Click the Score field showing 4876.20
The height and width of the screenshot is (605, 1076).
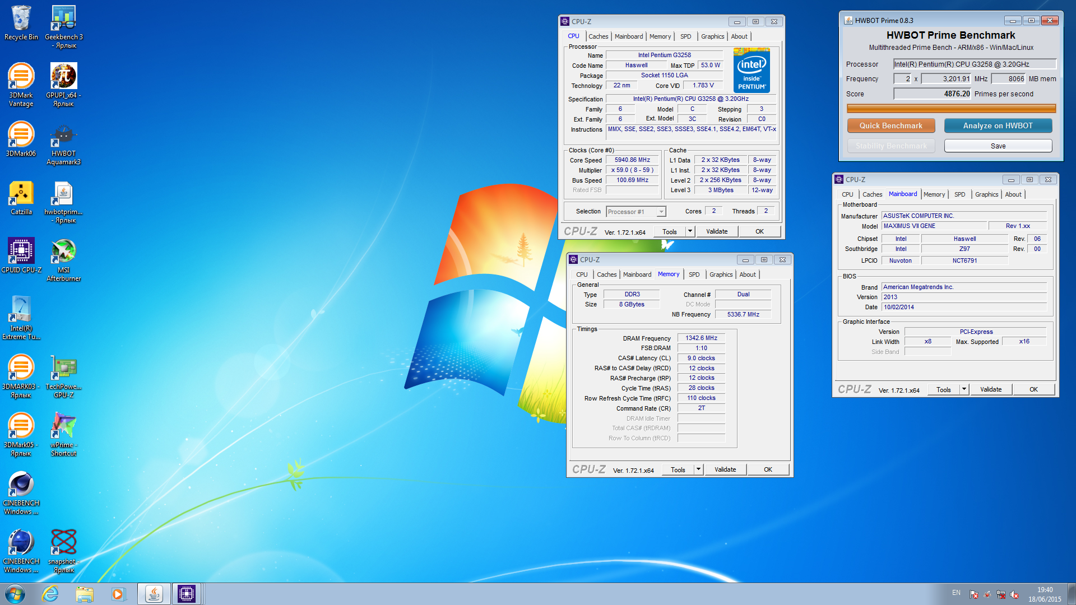[x=933, y=94]
